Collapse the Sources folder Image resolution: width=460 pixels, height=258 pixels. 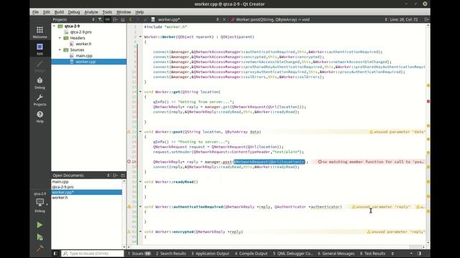(60, 49)
